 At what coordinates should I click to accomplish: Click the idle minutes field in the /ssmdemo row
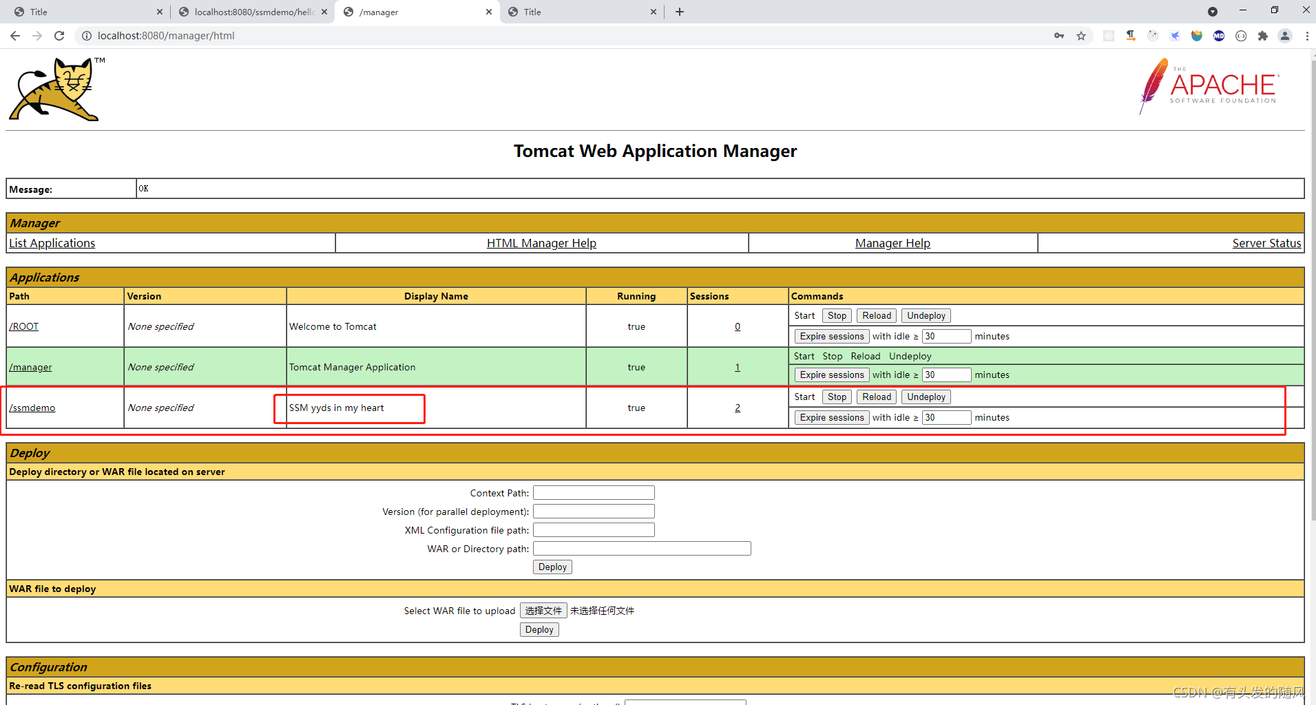pos(946,417)
